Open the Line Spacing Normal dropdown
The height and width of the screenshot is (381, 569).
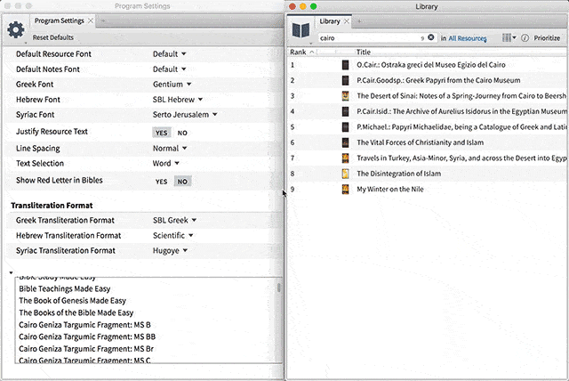[x=170, y=148]
